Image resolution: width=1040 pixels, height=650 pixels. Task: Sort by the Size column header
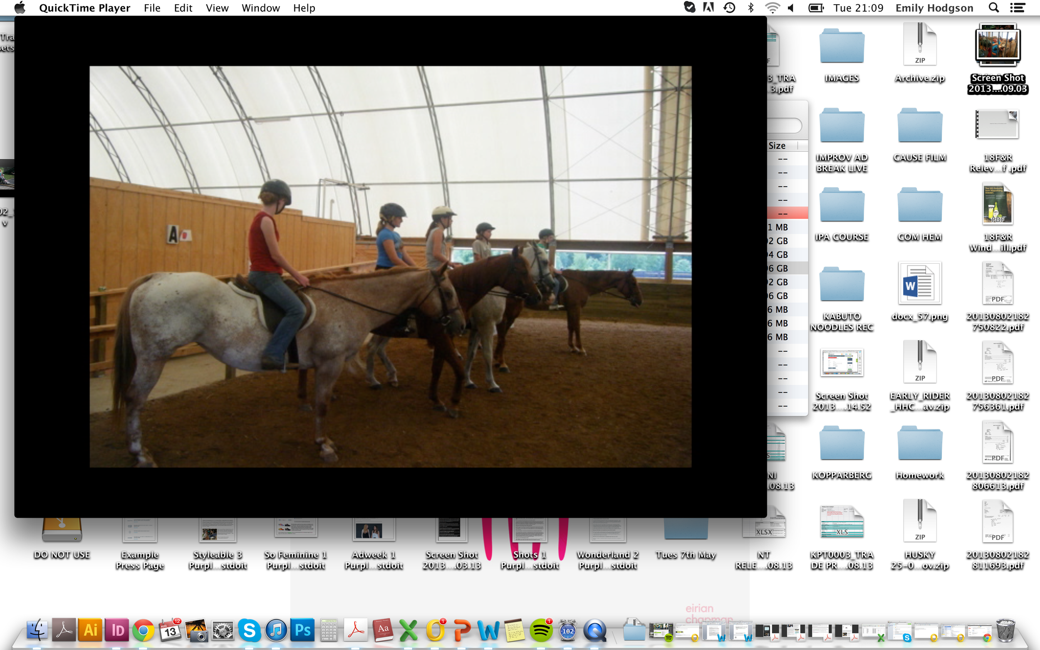778,146
